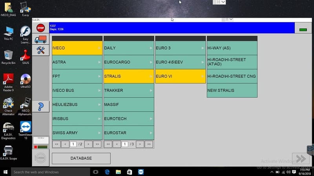
Task: Pick the HI-ROAD\HI-STREET CNG model
Action: tap(232, 76)
